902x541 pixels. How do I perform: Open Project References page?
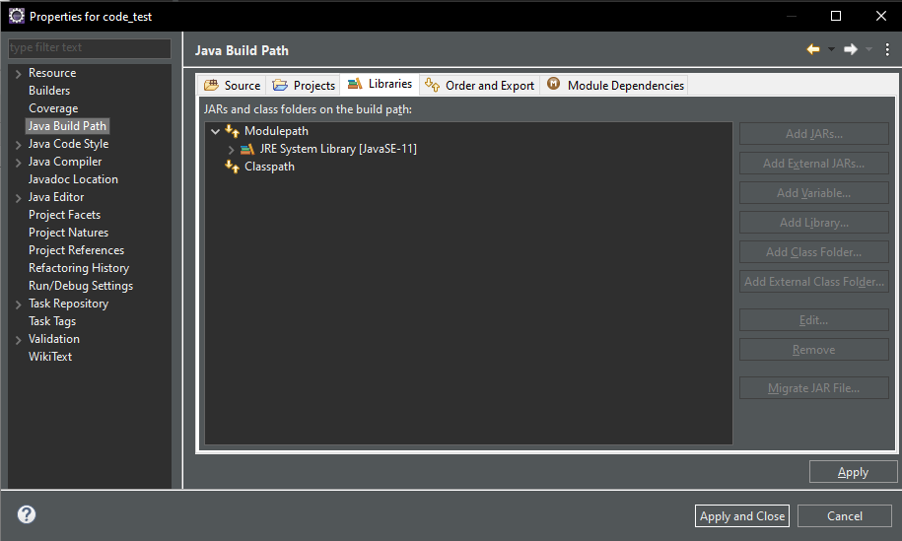(77, 250)
